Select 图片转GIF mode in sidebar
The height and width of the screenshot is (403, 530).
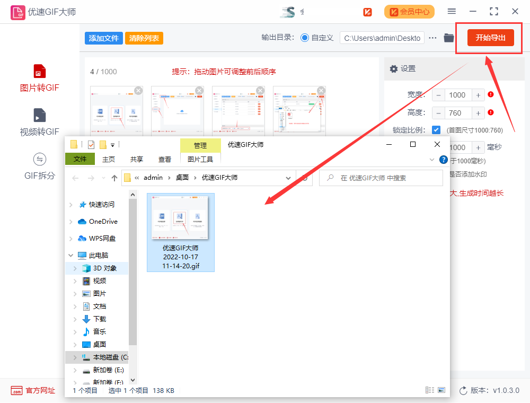[39, 78]
